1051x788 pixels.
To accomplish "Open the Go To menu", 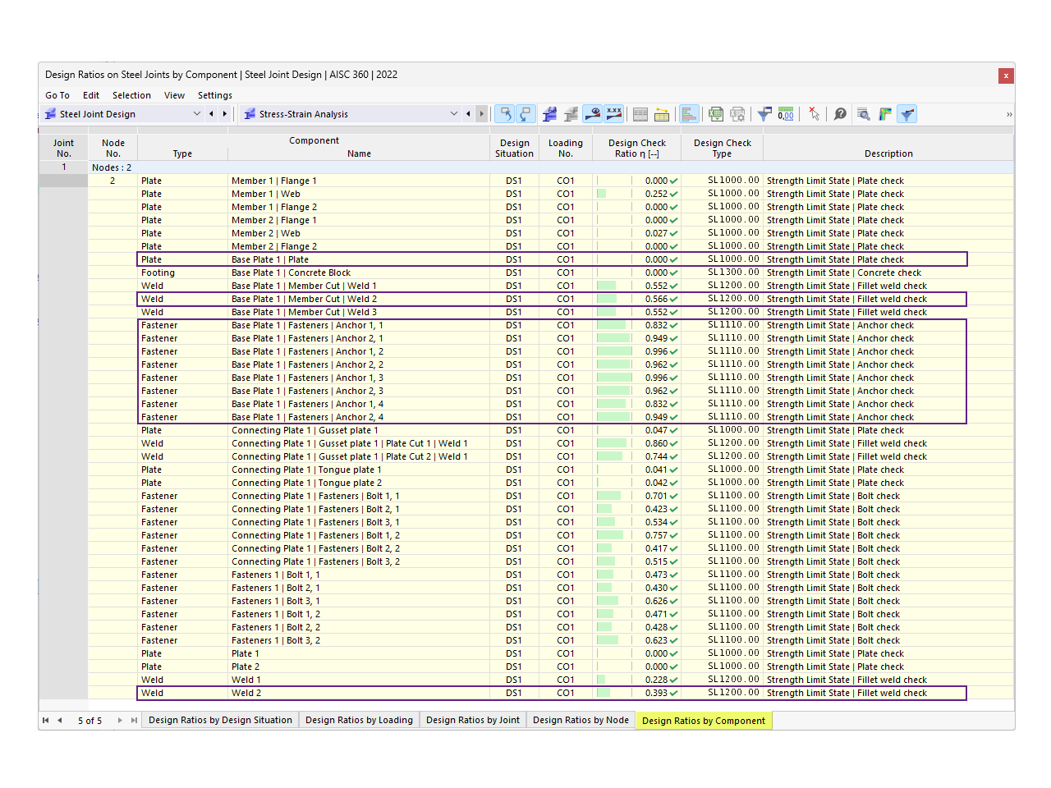I will click(x=57, y=95).
